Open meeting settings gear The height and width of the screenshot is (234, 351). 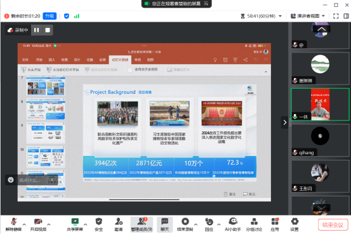[295, 224]
